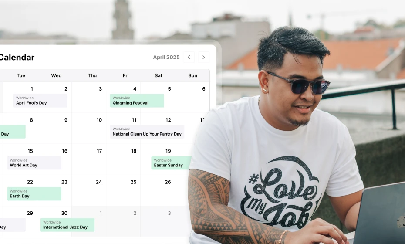Go to previous month with left chevron
Image resolution: width=405 pixels, height=244 pixels.
189,57
